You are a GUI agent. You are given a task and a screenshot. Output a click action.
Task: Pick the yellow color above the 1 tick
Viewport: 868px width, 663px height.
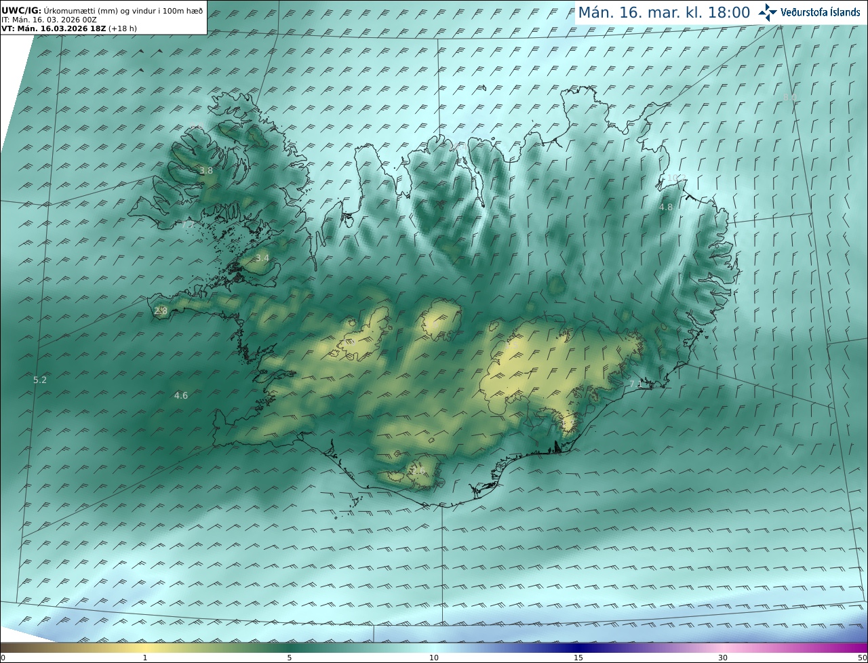pyautogui.click(x=145, y=648)
